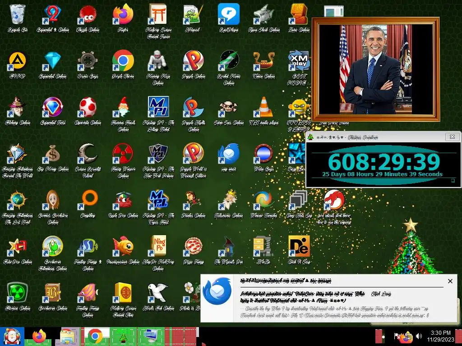Click the Santa Claus Start button
The image size is (462, 346).
(12, 337)
